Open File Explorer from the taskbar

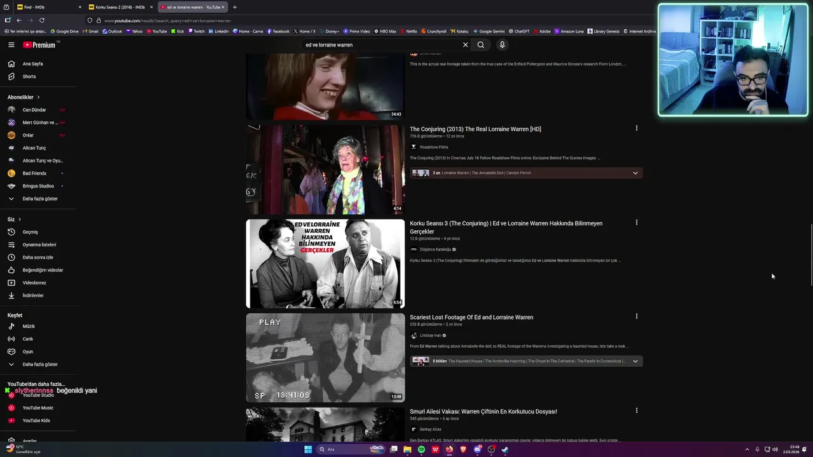[407, 449]
